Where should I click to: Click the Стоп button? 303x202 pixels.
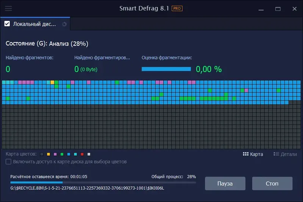272,183
